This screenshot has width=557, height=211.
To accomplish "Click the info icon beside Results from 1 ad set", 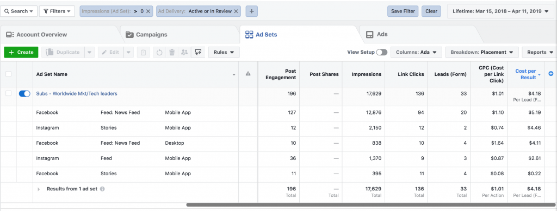I will (x=102, y=189).
